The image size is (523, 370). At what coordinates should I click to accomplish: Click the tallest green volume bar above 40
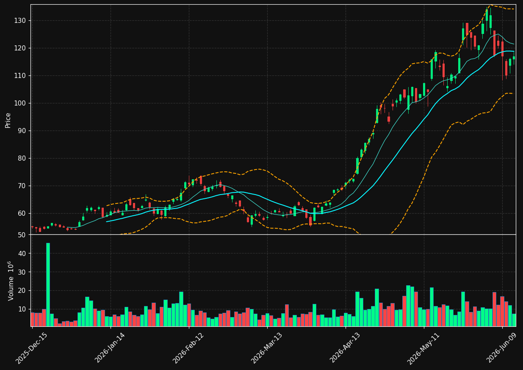(x=48, y=284)
